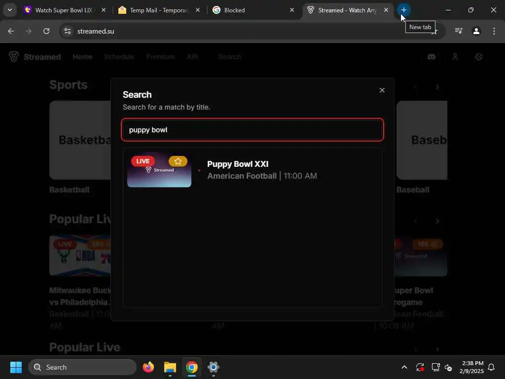505x379 pixels.
Task: Open Search in site navigation
Action: pos(230,57)
